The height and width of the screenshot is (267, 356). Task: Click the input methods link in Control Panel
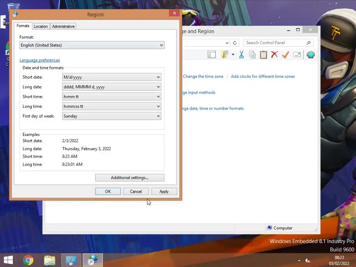pyautogui.click(x=199, y=92)
